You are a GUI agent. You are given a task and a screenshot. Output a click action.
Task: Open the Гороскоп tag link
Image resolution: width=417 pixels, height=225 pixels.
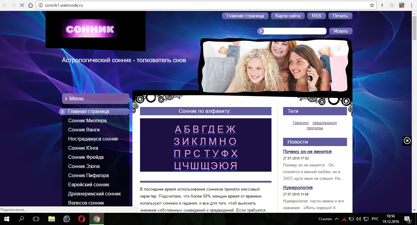[x=301, y=123]
